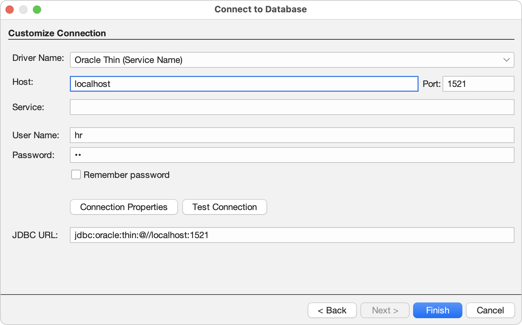
Task: Click the green zoom window button
Action: pyautogui.click(x=37, y=9)
